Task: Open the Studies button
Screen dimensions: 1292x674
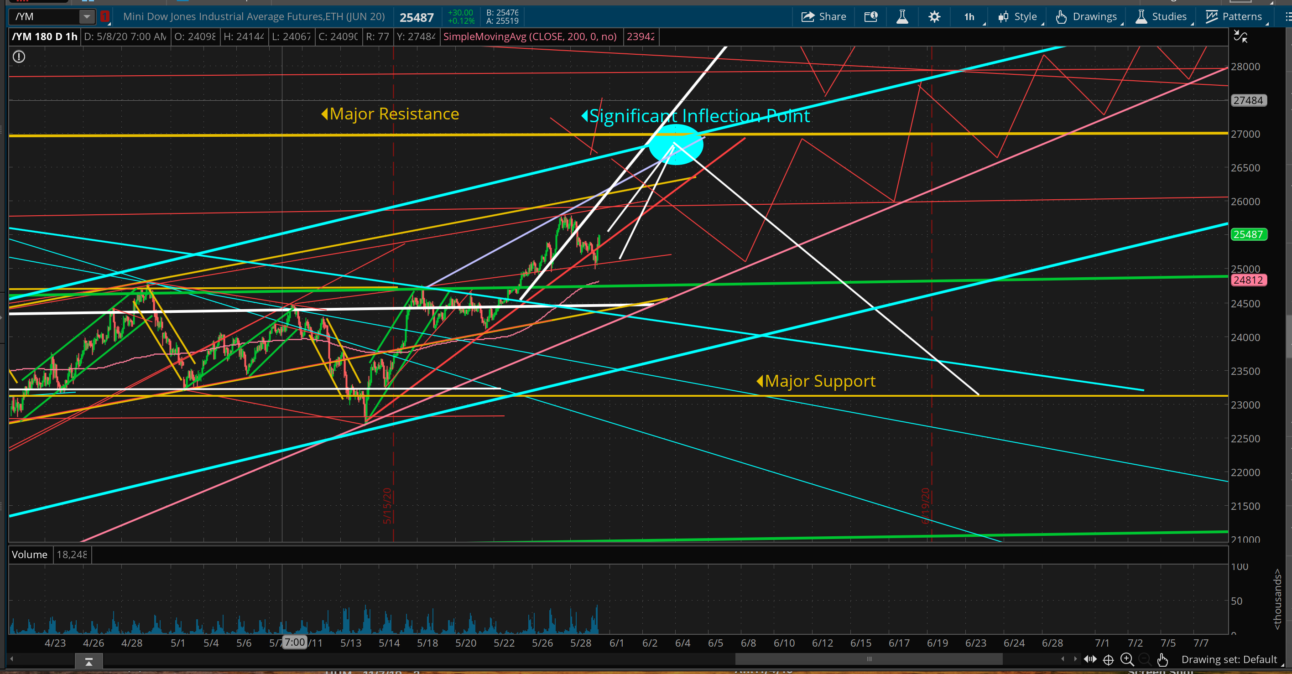Action: [x=1162, y=16]
